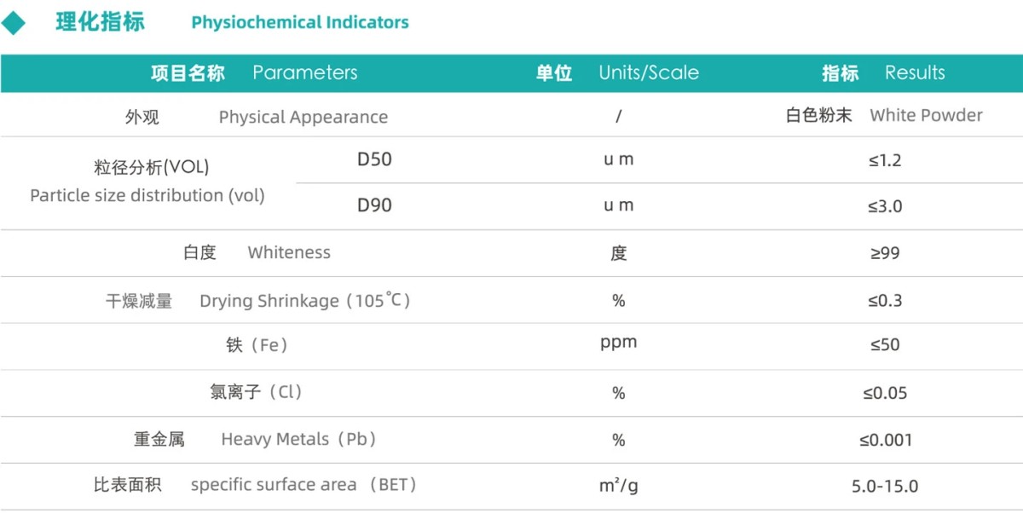Select the Drying Shrinkage (105℃) label
The height and width of the screenshot is (525, 1023).
pyautogui.click(x=304, y=300)
